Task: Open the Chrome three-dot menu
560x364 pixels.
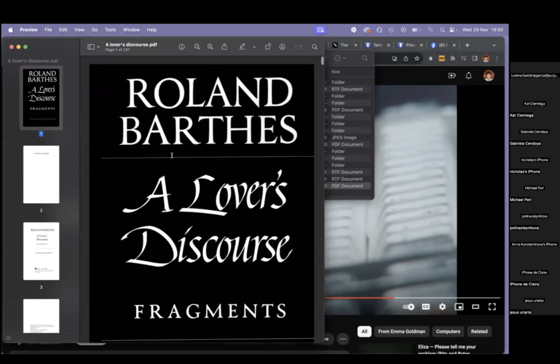Action: click(497, 58)
